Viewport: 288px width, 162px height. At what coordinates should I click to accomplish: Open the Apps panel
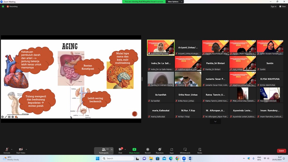172,150
